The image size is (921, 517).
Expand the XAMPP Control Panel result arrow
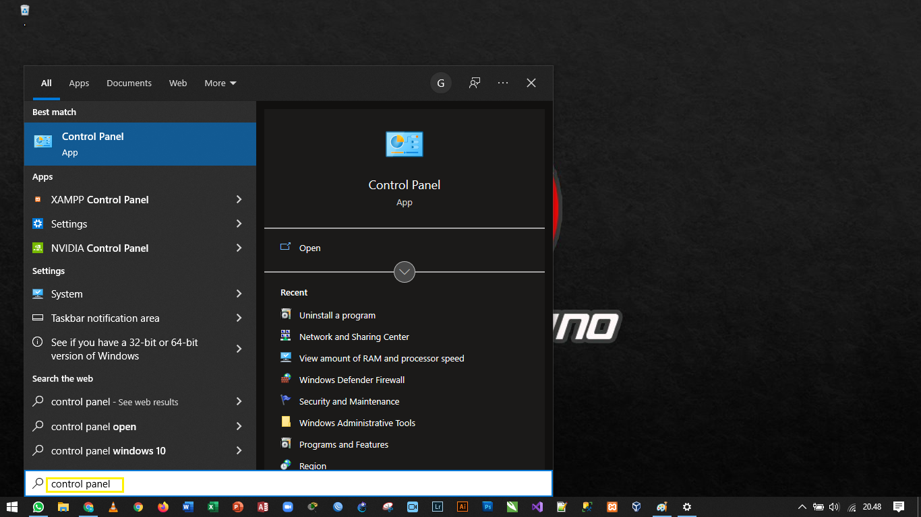pos(239,199)
